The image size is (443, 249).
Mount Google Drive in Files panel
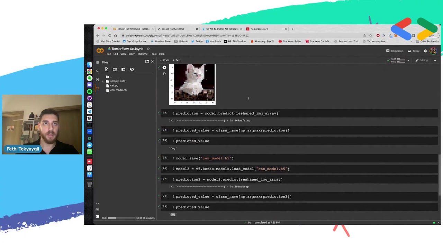click(123, 70)
